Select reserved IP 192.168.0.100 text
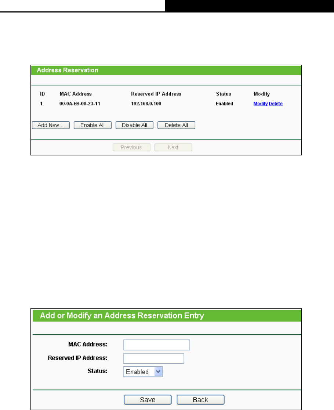The height and width of the screenshot is (410, 334). 146,104
